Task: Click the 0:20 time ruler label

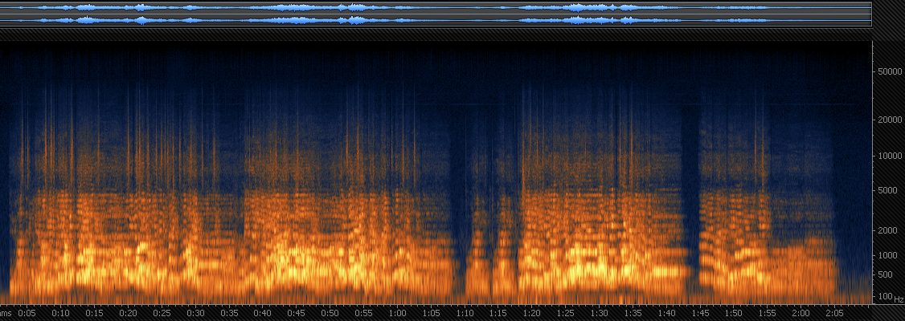Action: 128,313
